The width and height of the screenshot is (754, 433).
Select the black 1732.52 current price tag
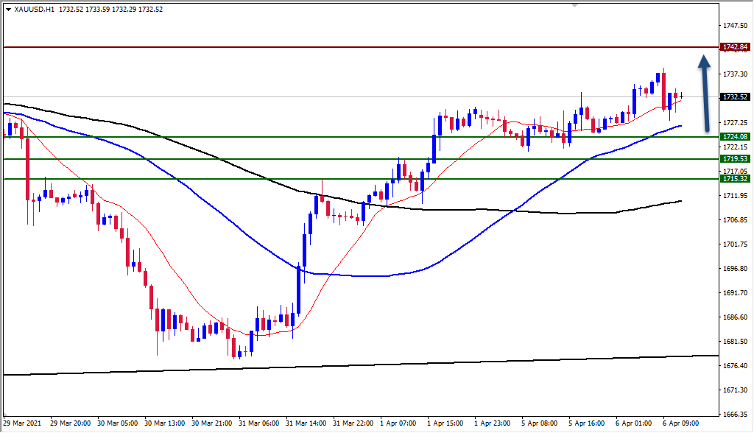tap(736, 97)
